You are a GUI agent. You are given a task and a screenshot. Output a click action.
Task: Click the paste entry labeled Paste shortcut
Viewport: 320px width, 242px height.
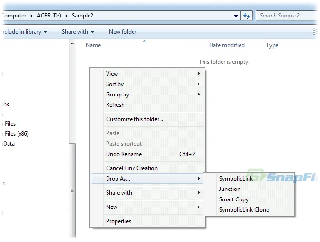point(147,144)
